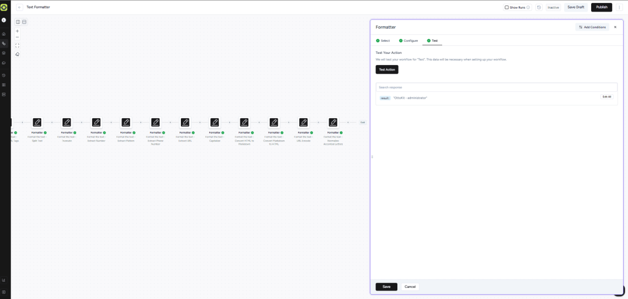The height and width of the screenshot is (299, 628).
Task: Enable the Show Runs checkbox
Action: [x=507, y=7]
